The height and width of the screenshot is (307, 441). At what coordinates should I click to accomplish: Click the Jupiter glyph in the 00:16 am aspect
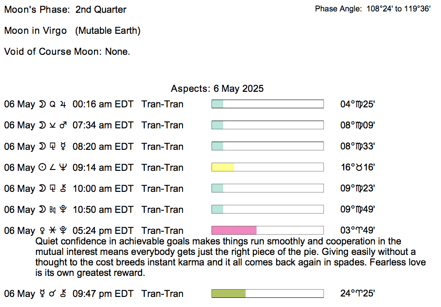pos(63,104)
